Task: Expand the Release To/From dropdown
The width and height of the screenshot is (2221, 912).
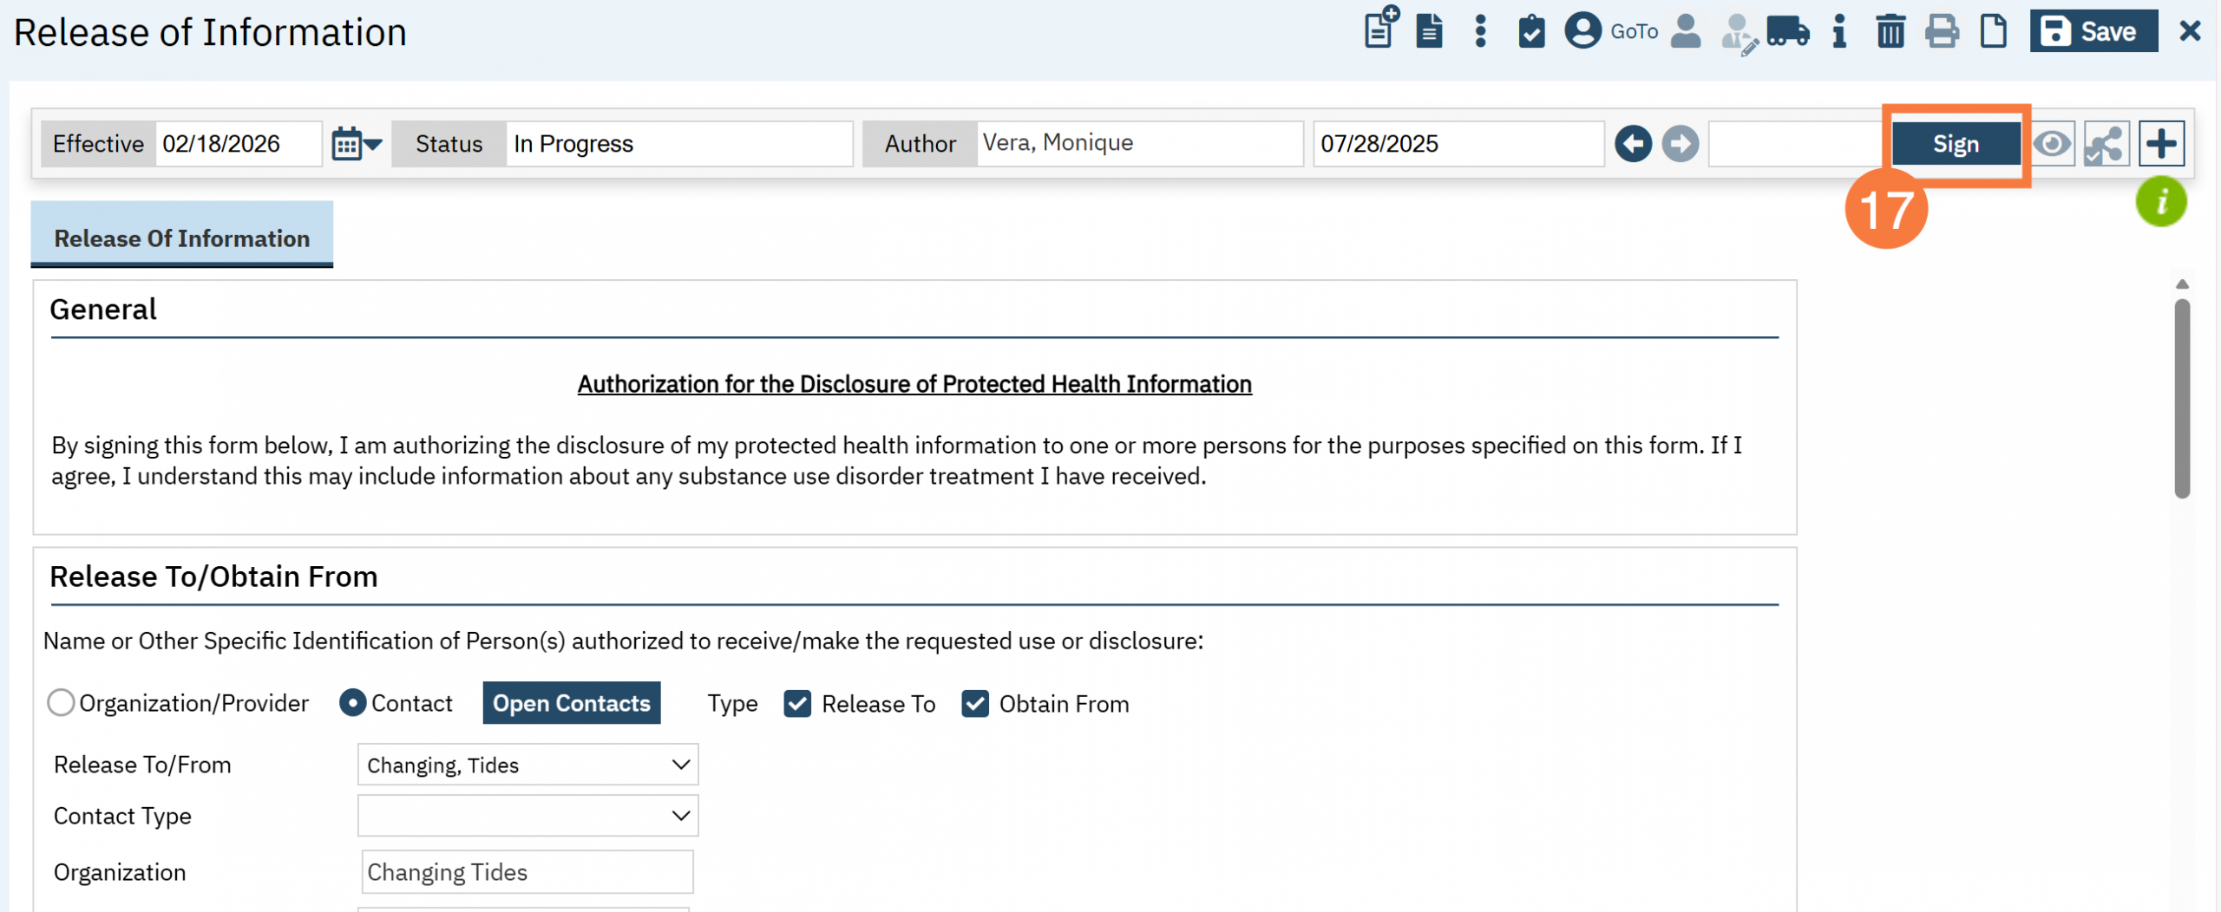Action: point(527,765)
